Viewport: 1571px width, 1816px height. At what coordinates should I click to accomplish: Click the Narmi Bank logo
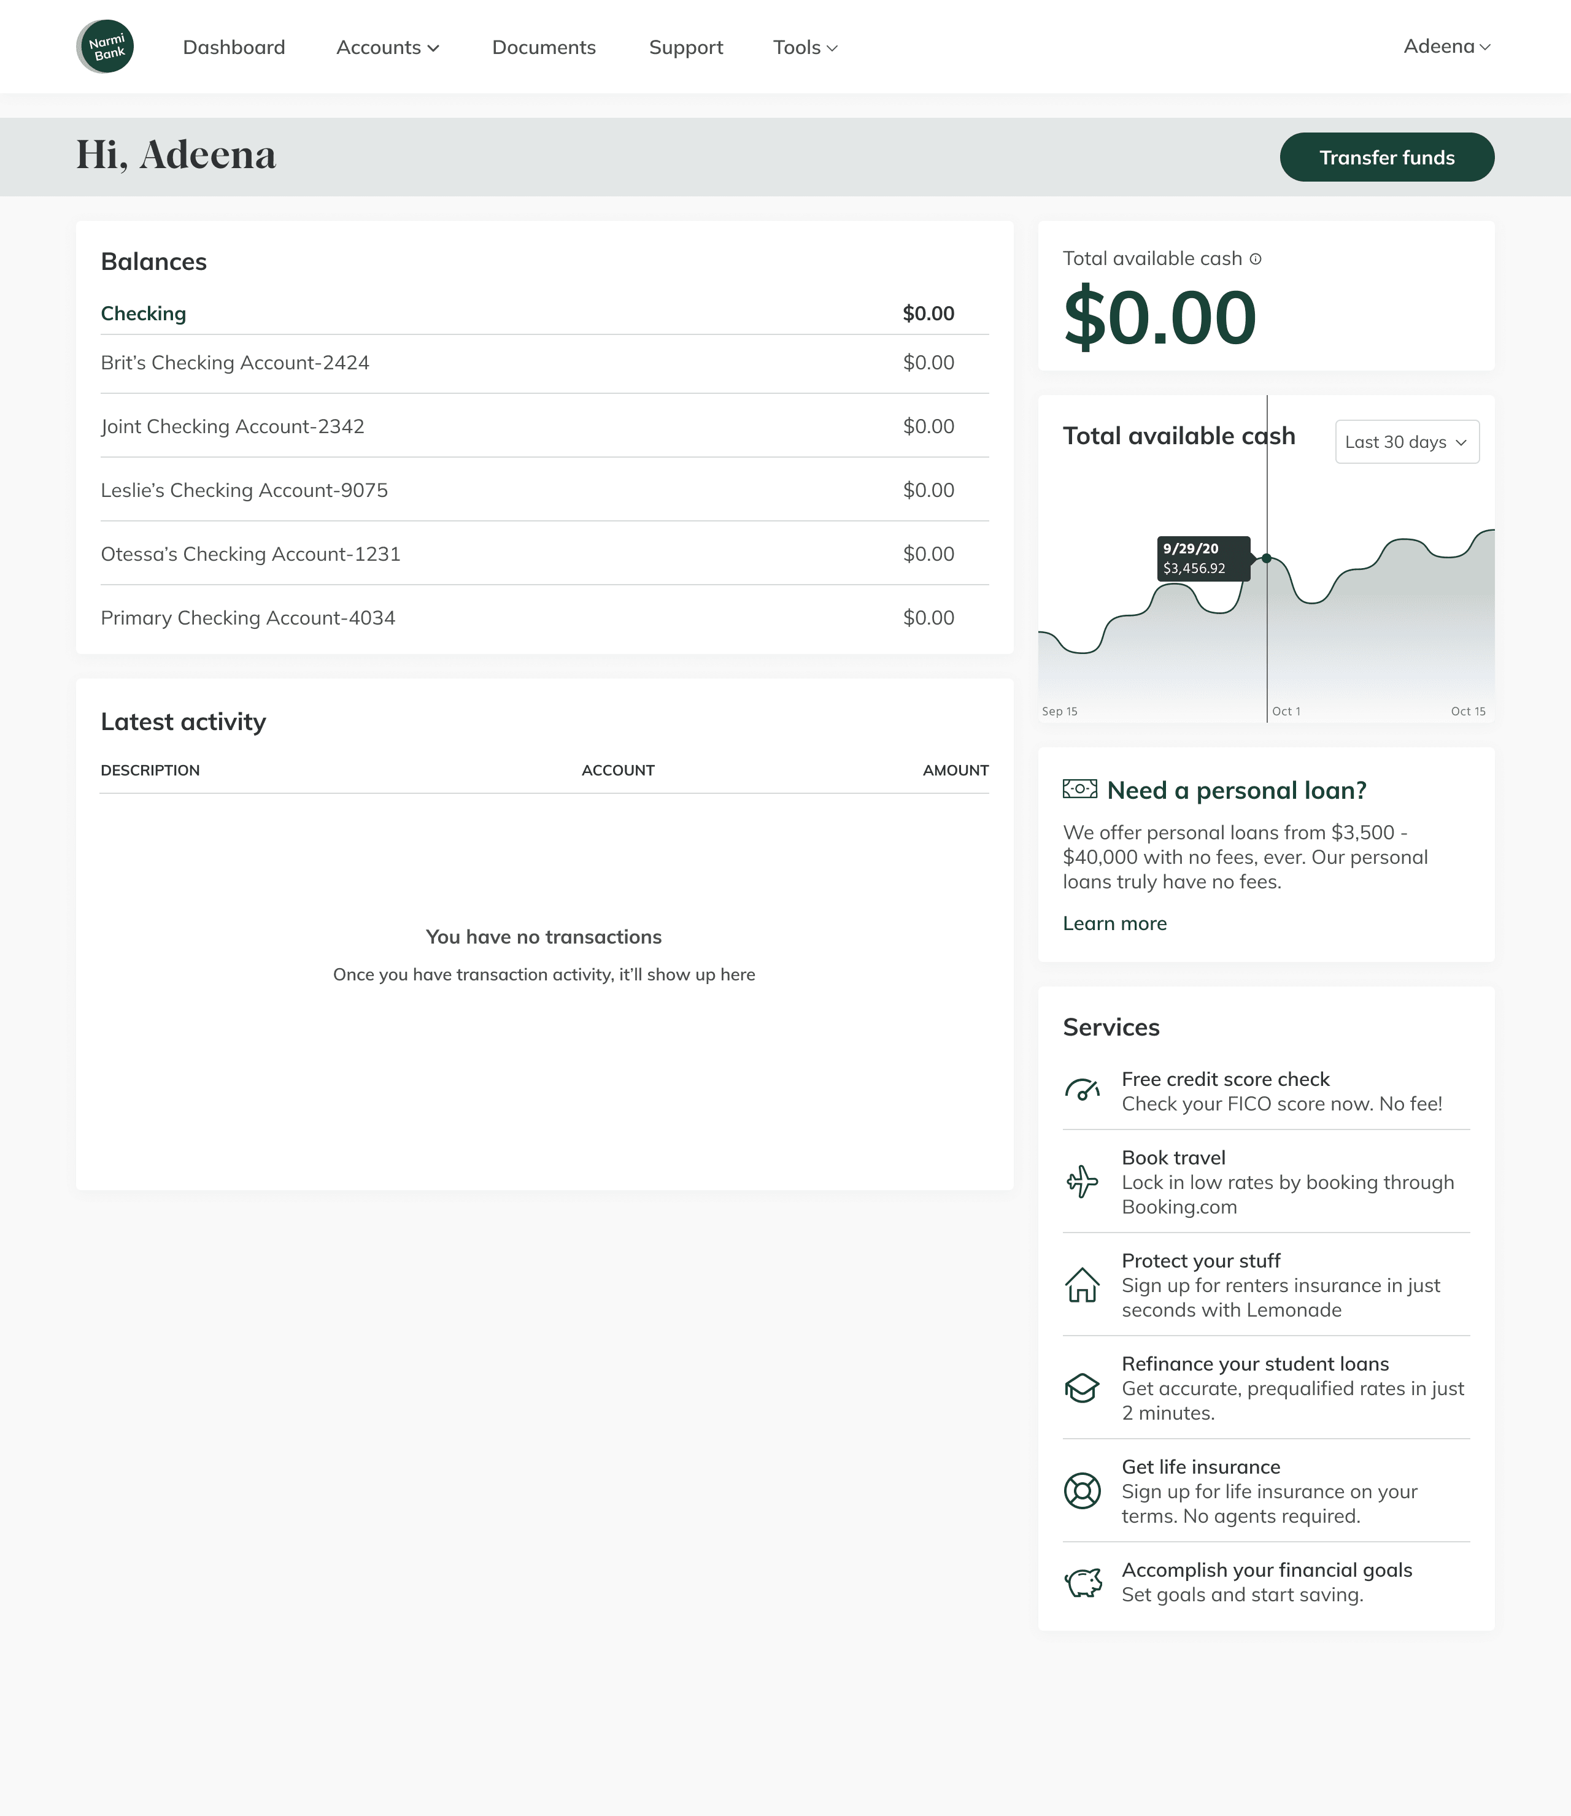(106, 47)
